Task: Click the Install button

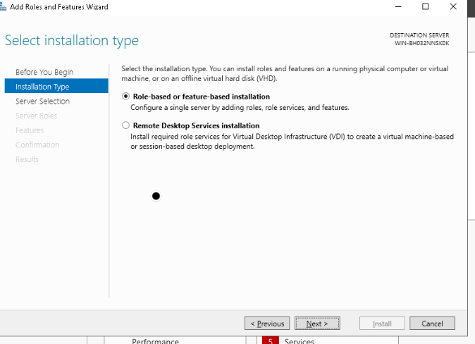Action: tap(382, 324)
